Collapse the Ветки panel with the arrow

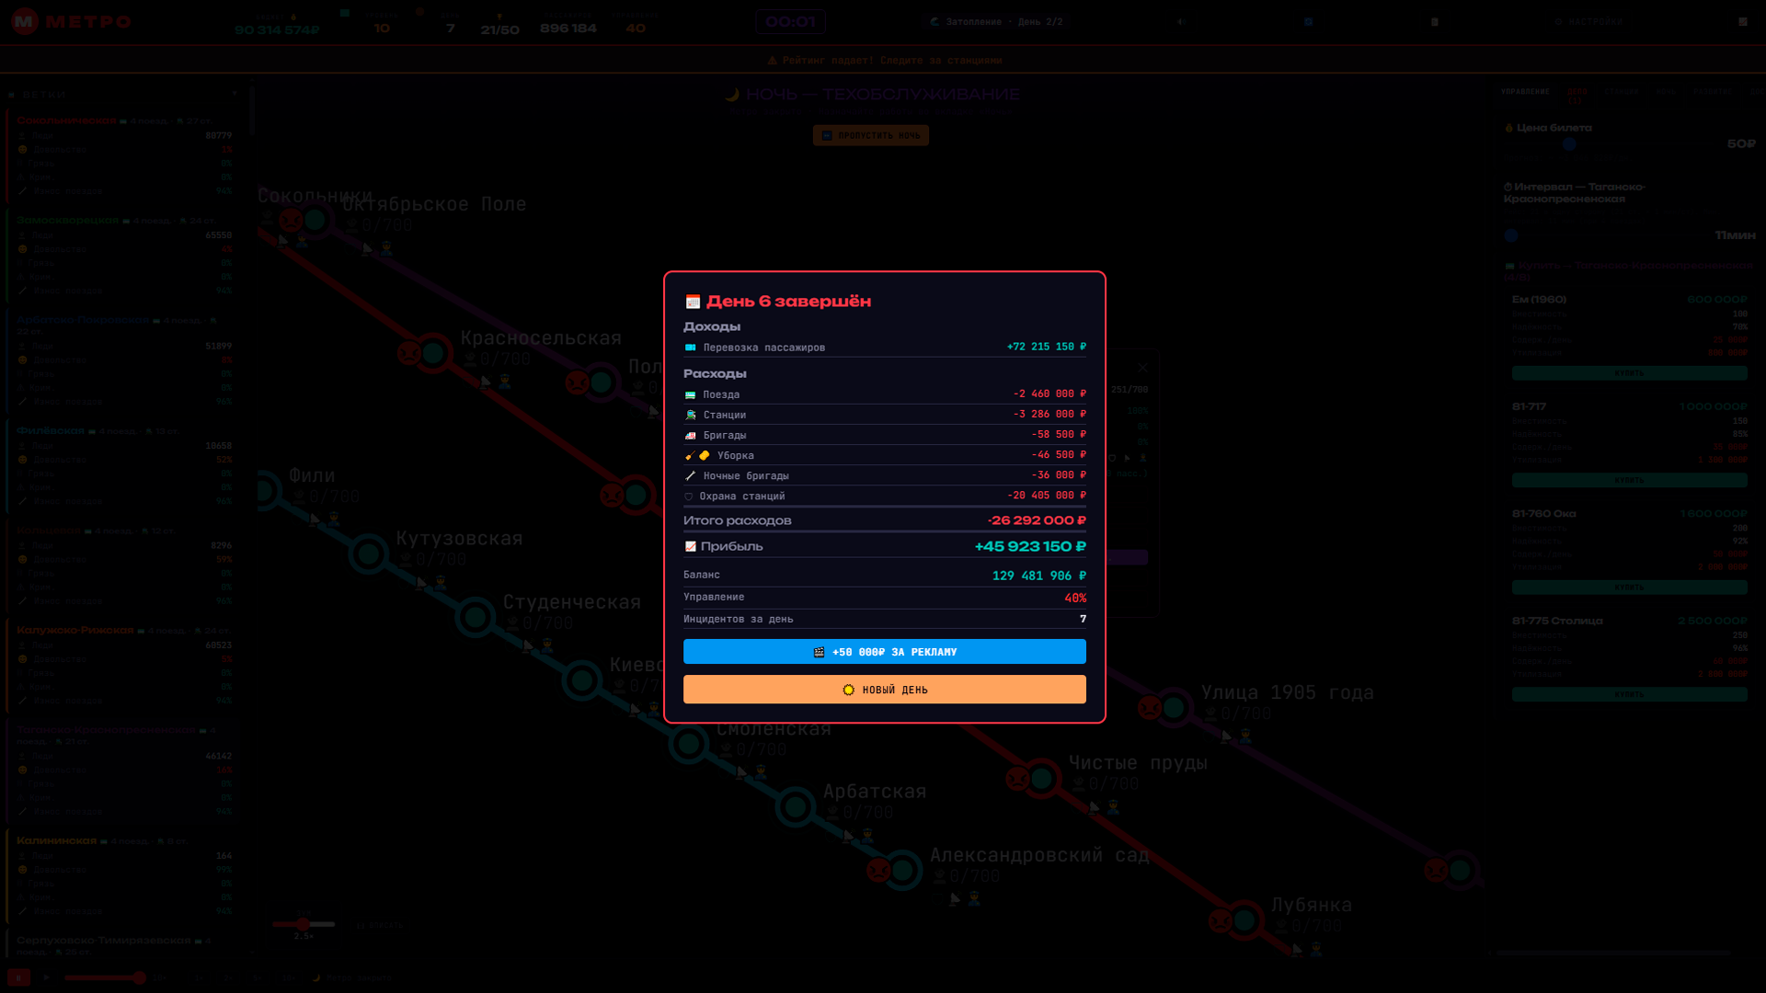click(235, 94)
